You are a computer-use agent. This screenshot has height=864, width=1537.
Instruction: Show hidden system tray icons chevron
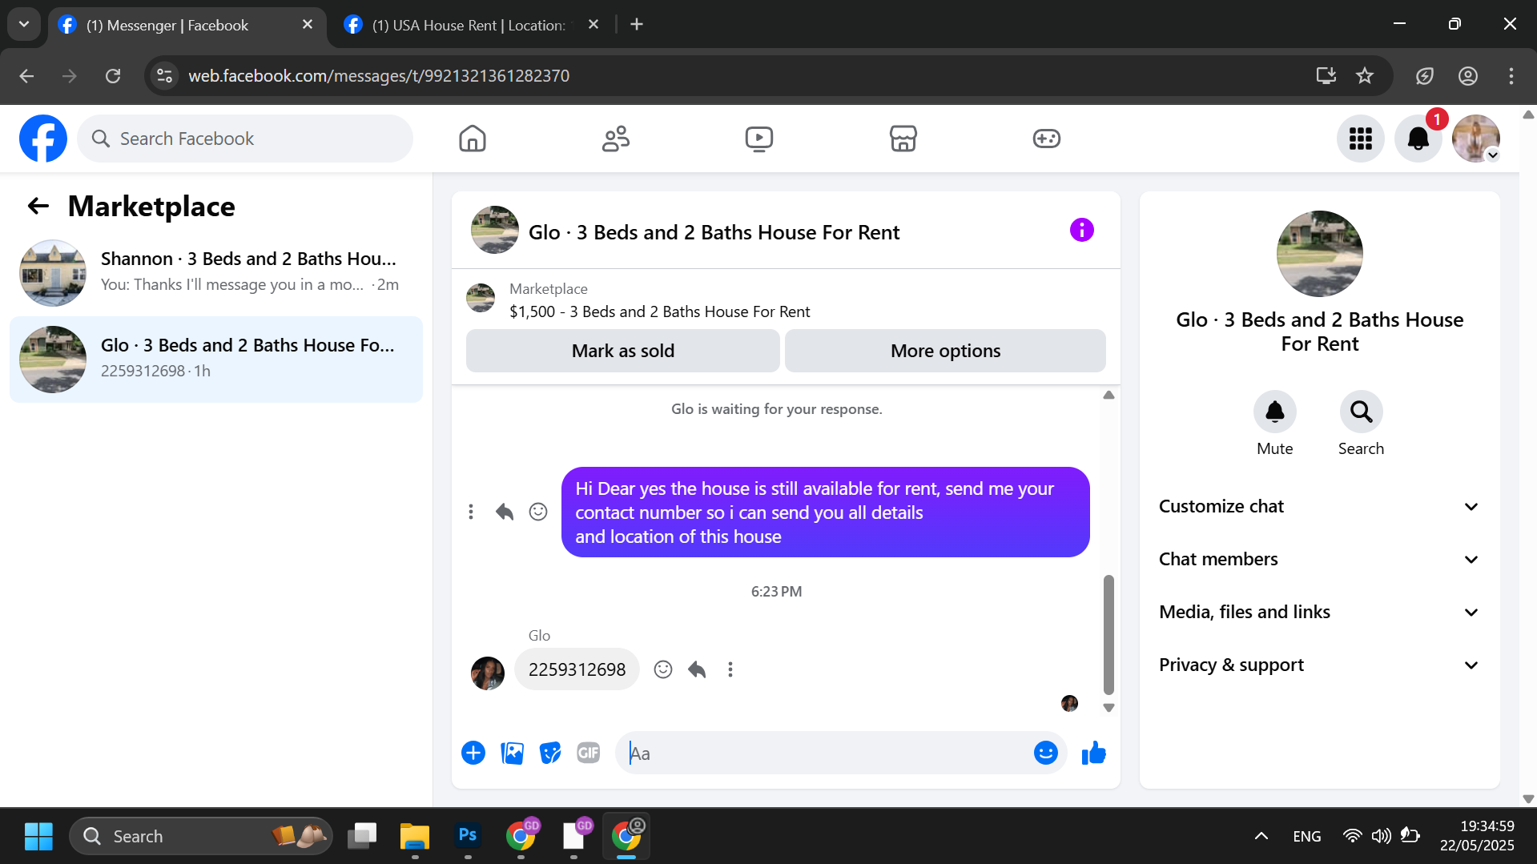[x=1261, y=837]
